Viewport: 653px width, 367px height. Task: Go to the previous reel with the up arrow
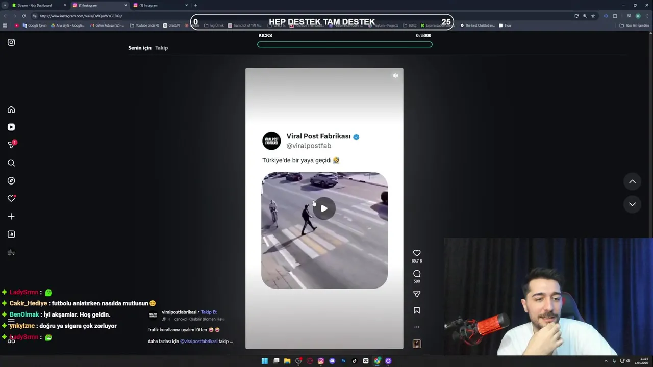(632, 181)
